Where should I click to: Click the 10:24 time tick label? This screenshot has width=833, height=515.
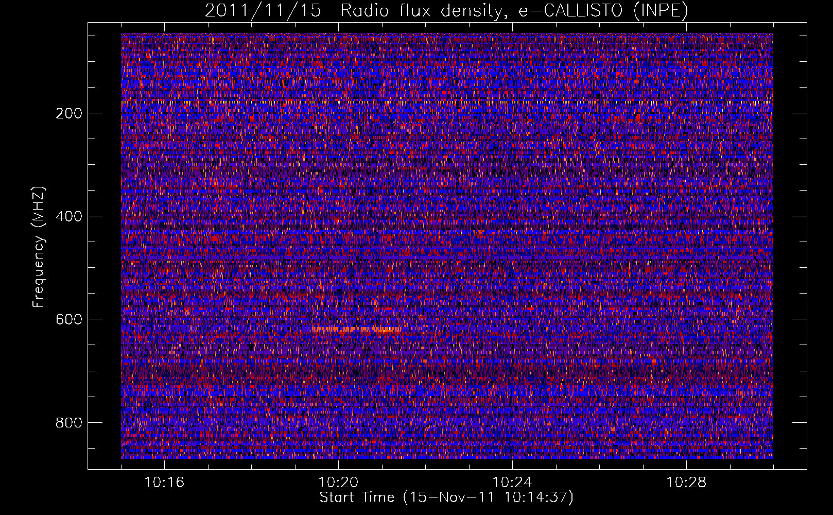point(512,483)
